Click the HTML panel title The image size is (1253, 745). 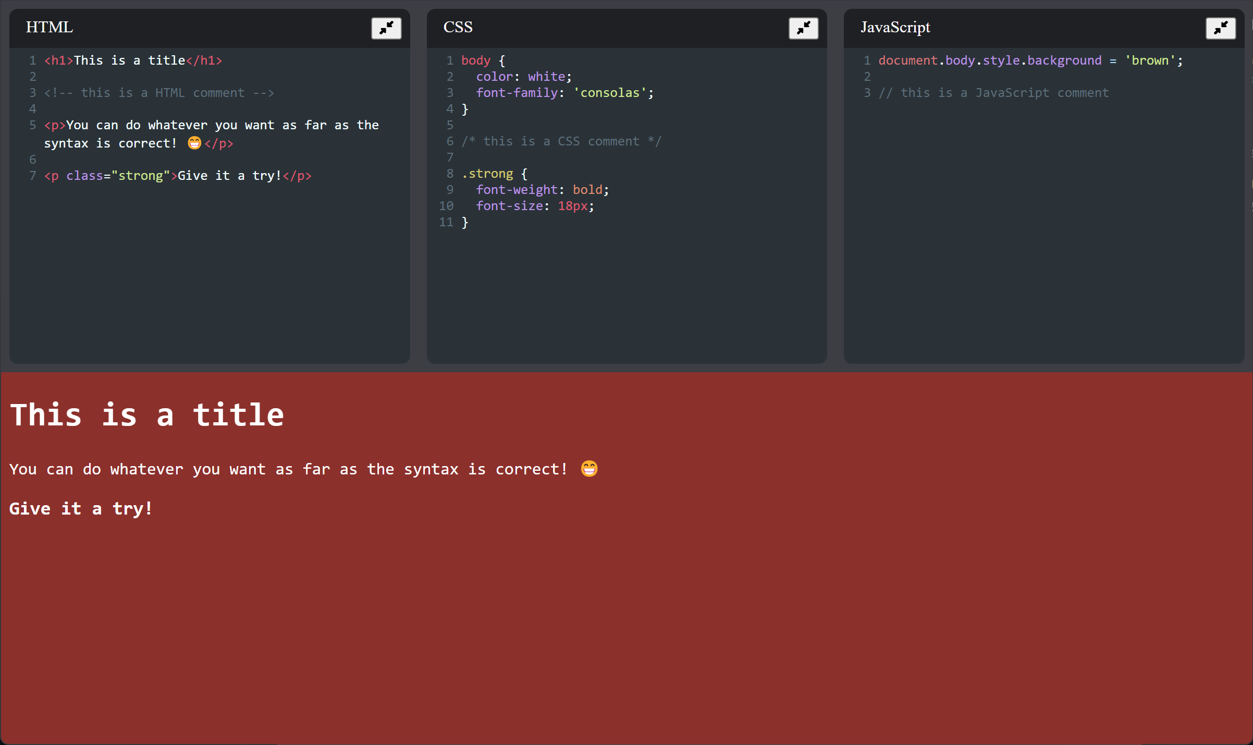tap(50, 27)
